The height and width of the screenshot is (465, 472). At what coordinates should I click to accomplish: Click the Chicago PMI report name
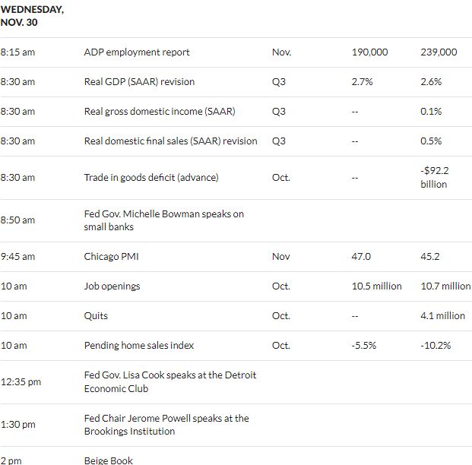coord(112,256)
